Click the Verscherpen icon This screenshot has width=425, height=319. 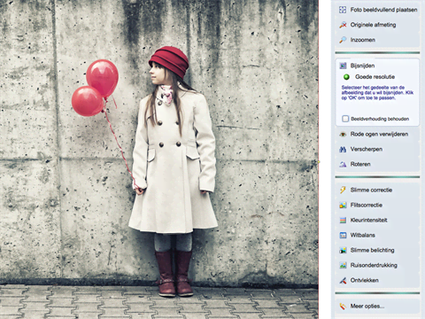click(x=343, y=149)
